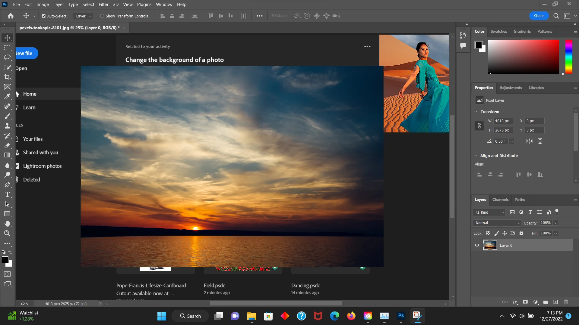This screenshot has width=579, height=325.
Task: Click the Windows taskbar Search box
Action: [x=190, y=316]
